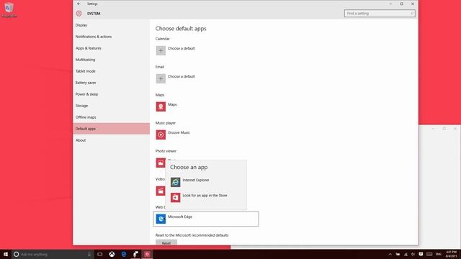461x259 pixels.
Task: Click the Choose an app popup title
Action: coord(189,167)
